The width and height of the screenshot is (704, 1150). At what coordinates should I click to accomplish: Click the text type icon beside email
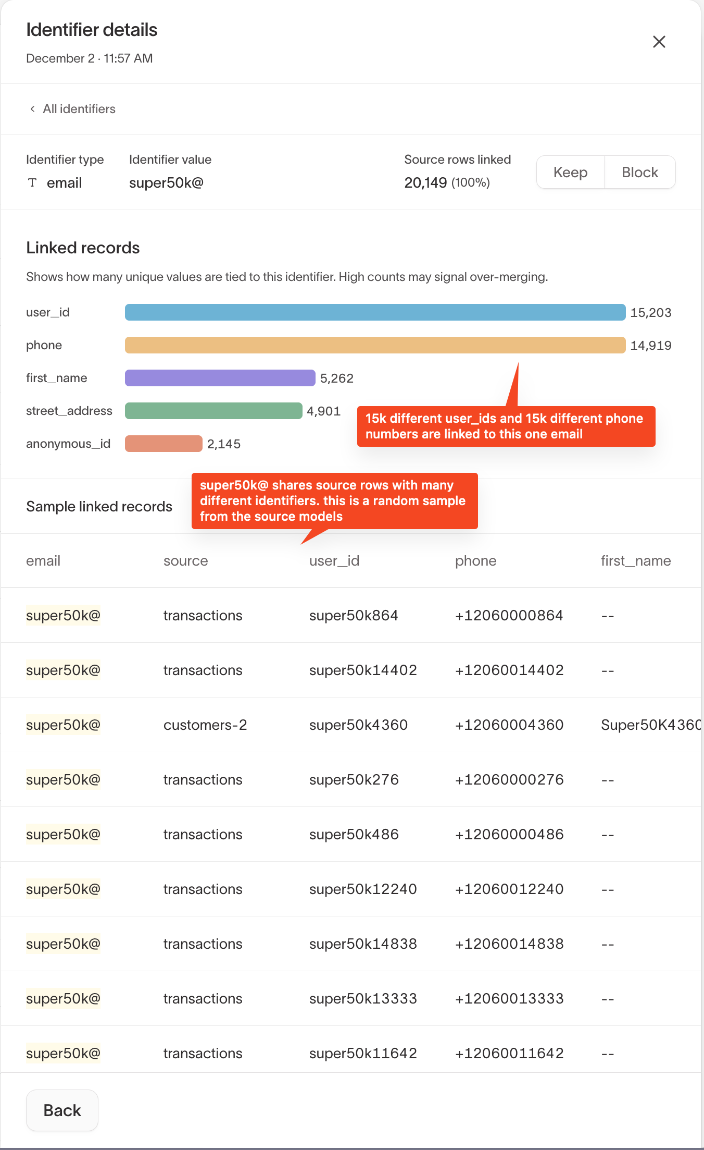click(32, 182)
